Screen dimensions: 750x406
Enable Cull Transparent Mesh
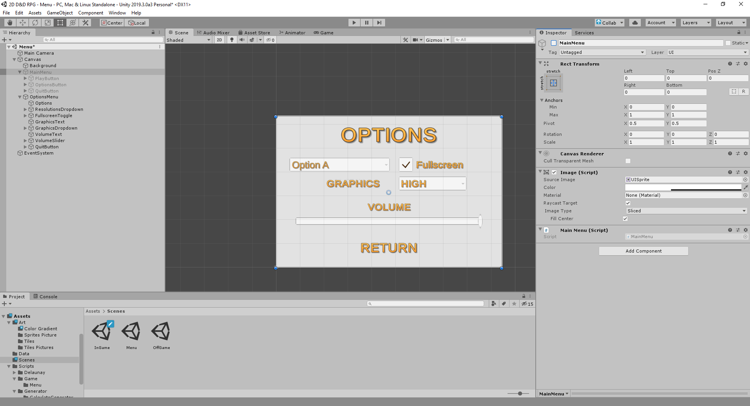628,161
